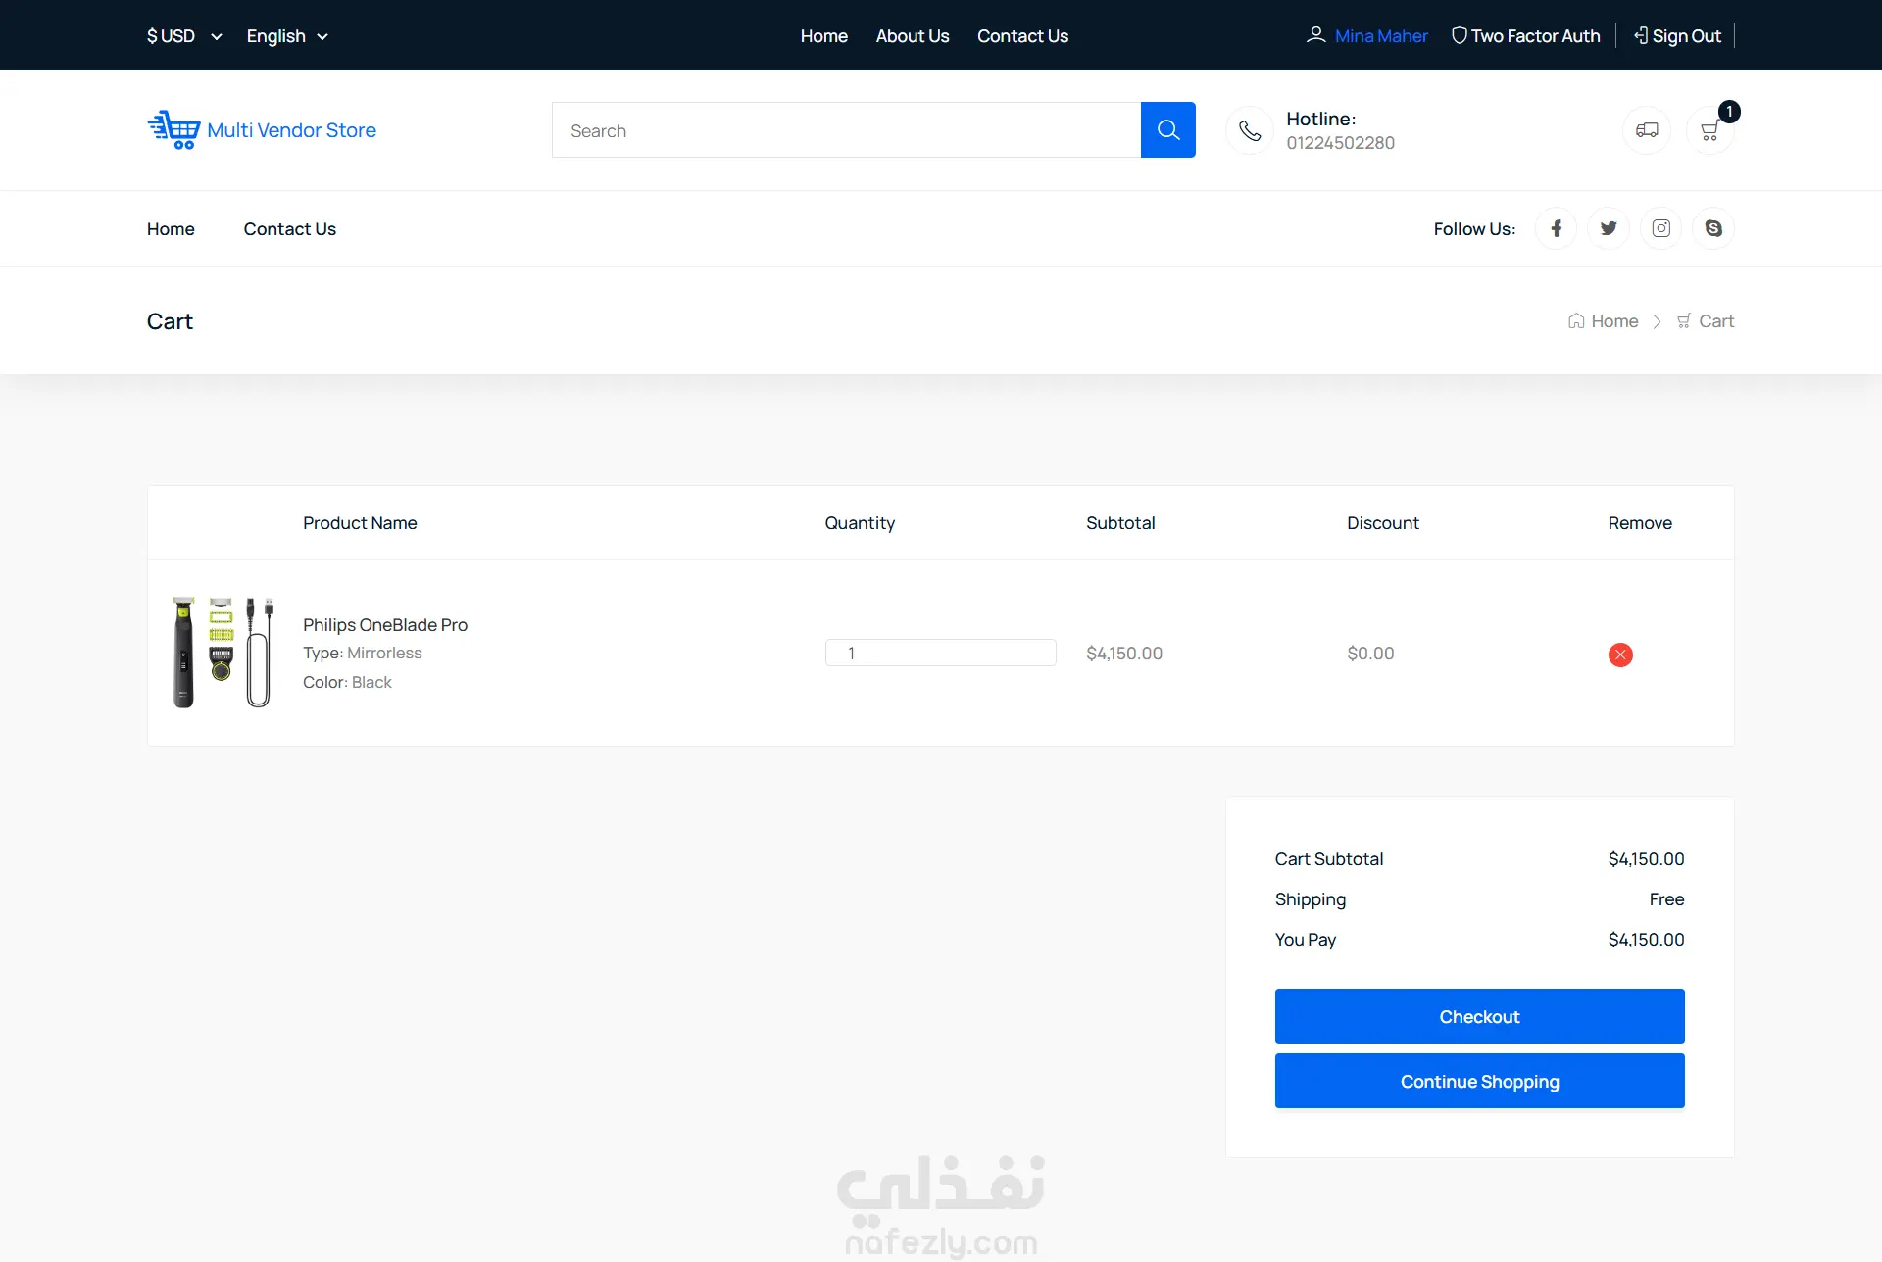Image resolution: width=1882 pixels, height=1262 pixels.
Task: Click the You Pay label
Action: click(x=1305, y=940)
